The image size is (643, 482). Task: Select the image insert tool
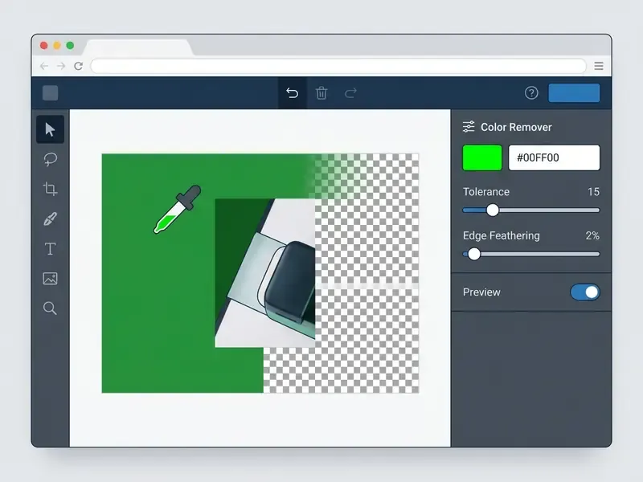coord(50,279)
